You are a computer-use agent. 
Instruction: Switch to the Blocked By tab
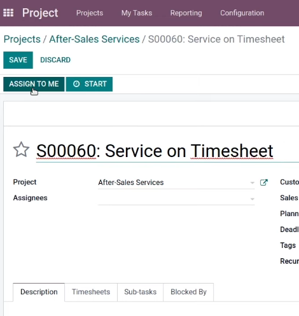pyautogui.click(x=188, y=292)
